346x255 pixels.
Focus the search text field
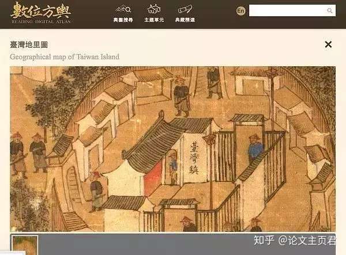pyautogui.click(x=292, y=10)
